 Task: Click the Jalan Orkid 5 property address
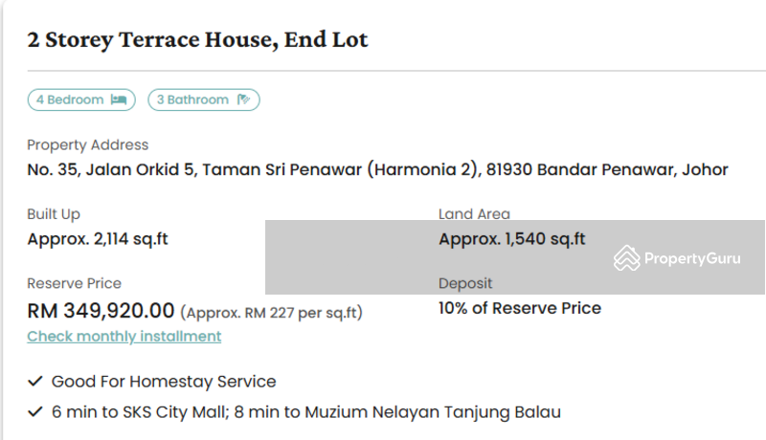[377, 169]
